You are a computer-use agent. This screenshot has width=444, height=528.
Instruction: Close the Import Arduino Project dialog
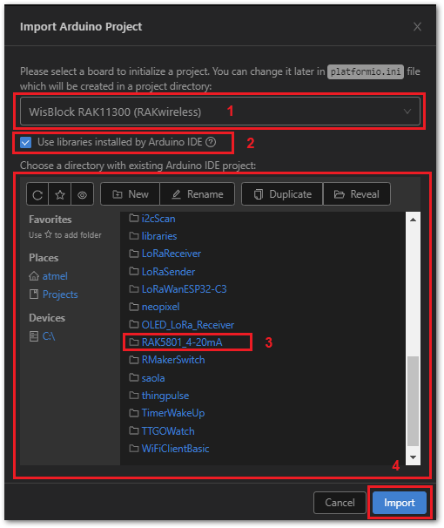coord(417,27)
